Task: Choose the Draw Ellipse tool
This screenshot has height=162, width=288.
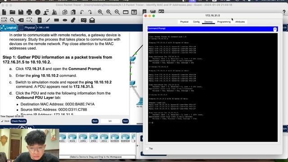Action: [65, 20]
